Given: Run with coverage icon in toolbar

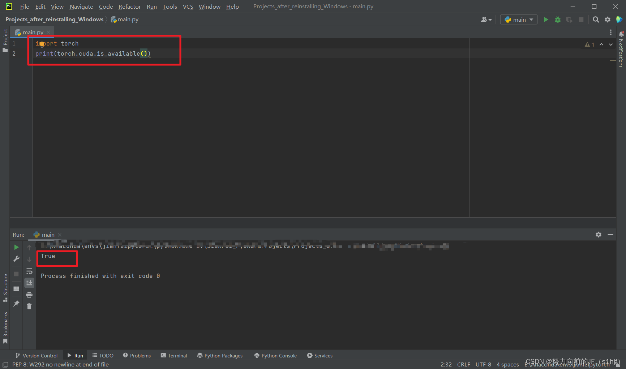Looking at the screenshot, I should (x=569, y=20).
